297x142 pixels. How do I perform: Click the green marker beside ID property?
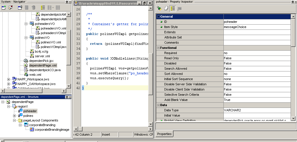[161, 22]
